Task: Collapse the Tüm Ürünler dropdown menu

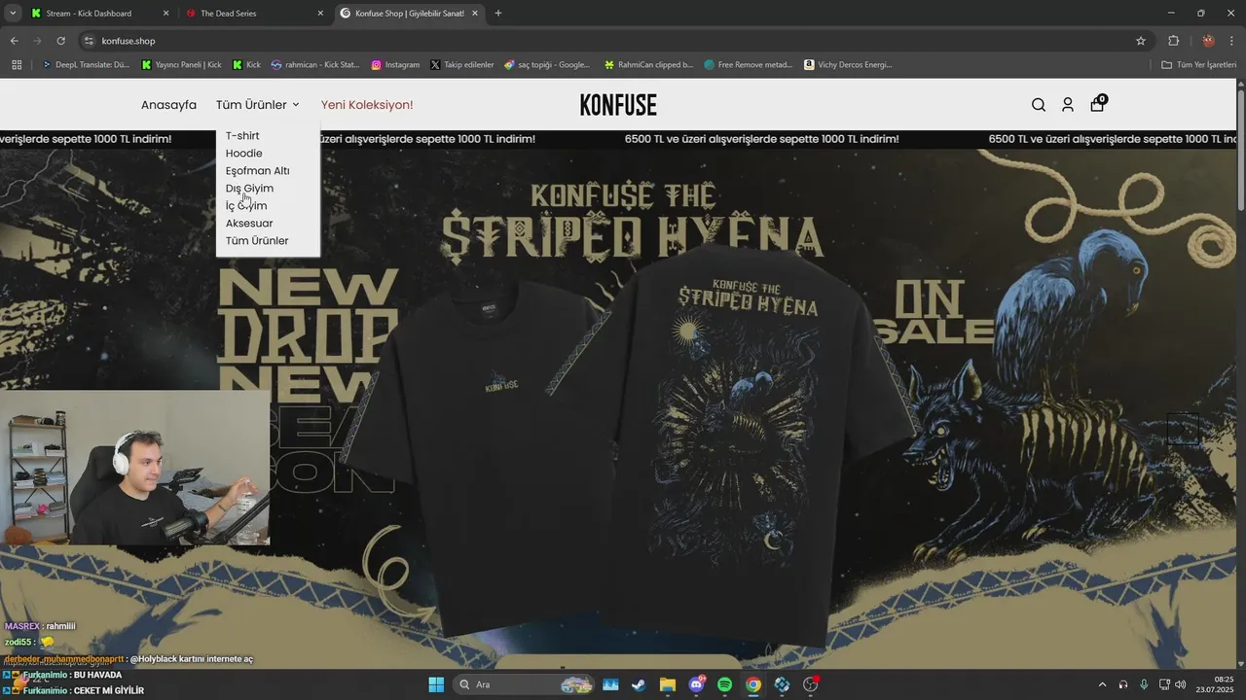Action: pyautogui.click(x=258, y=105)
